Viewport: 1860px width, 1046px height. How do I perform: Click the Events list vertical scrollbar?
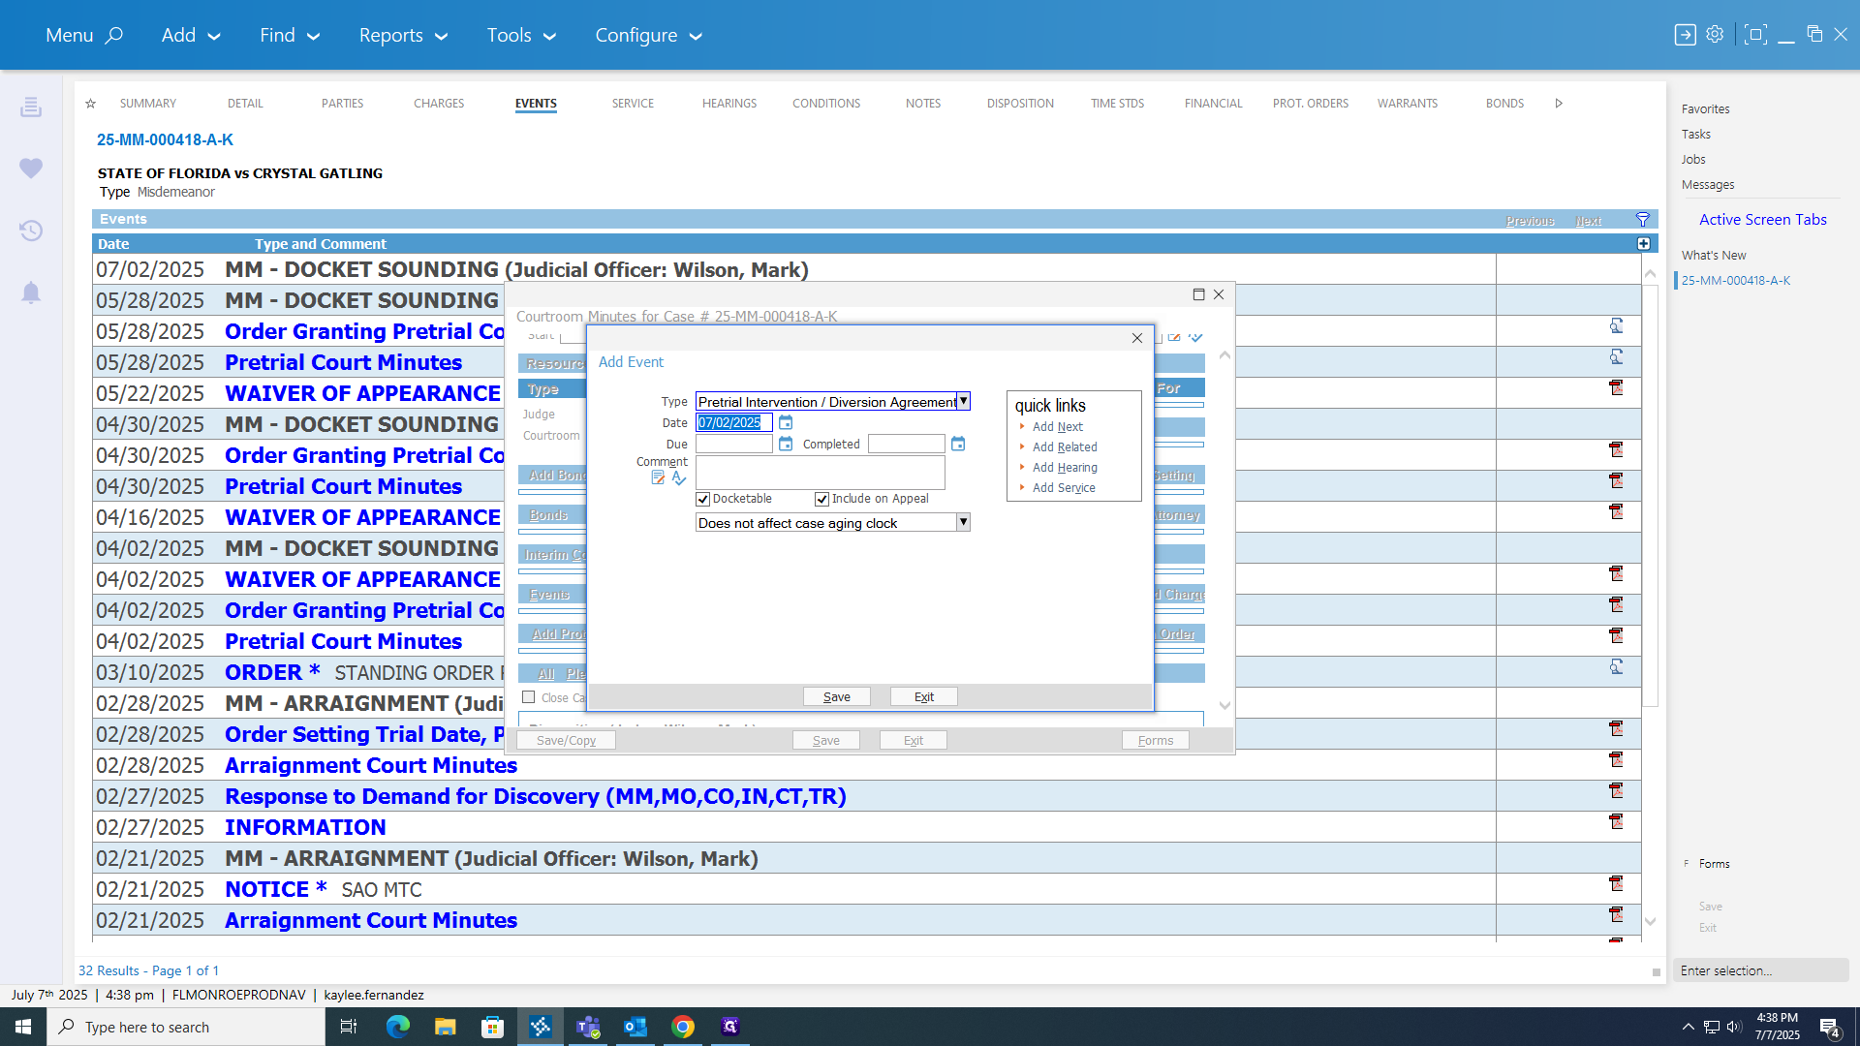1651,494
